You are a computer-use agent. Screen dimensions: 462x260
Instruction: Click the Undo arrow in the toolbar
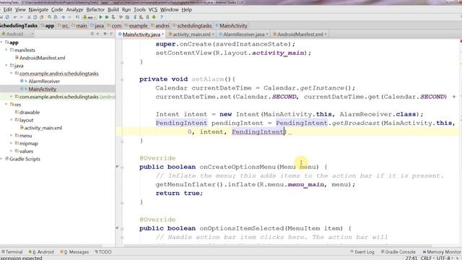pos(15,17)
